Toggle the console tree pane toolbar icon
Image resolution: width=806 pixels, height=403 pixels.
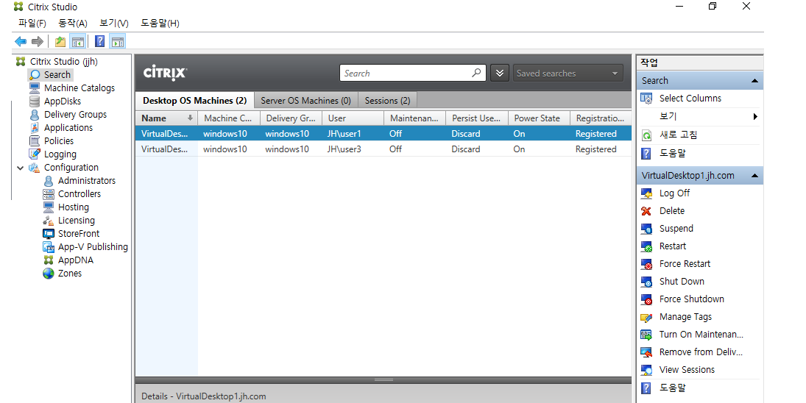tap(77, 42)
